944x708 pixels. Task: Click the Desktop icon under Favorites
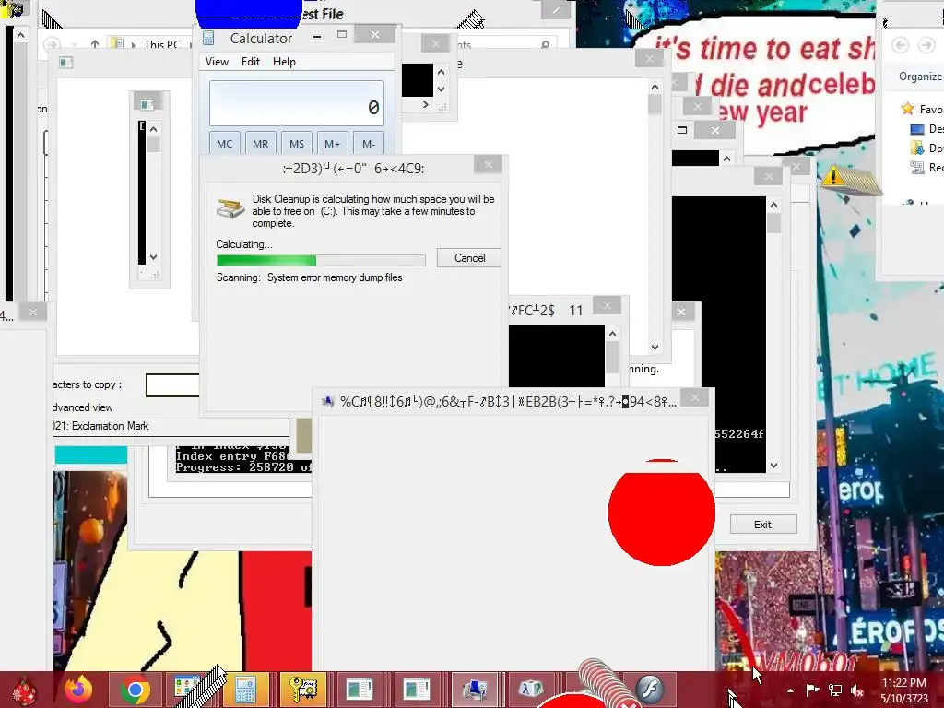pyautogui.click(x=917, y=129)
